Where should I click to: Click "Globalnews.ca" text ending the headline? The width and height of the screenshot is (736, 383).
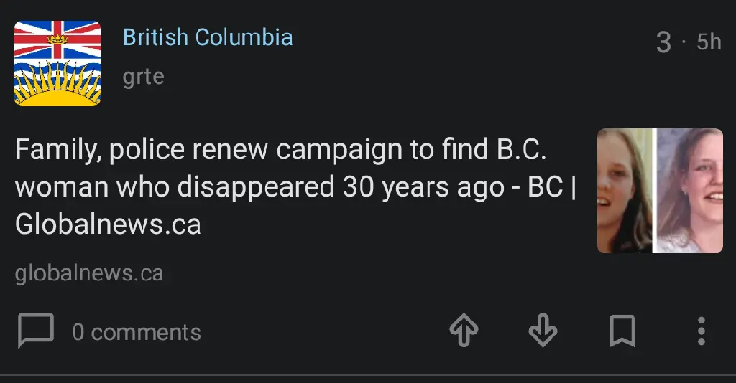[x=108, y=225]
